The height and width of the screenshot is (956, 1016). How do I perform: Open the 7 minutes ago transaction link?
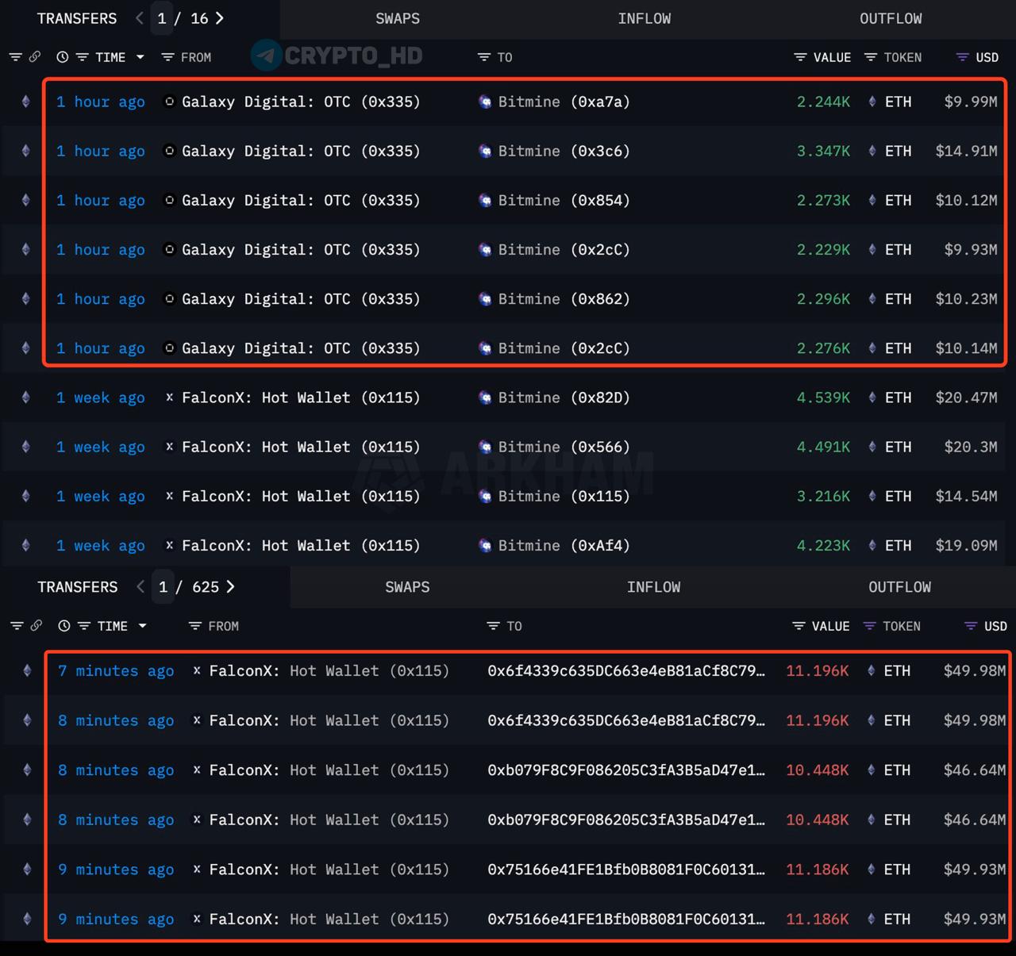(116, 671)
